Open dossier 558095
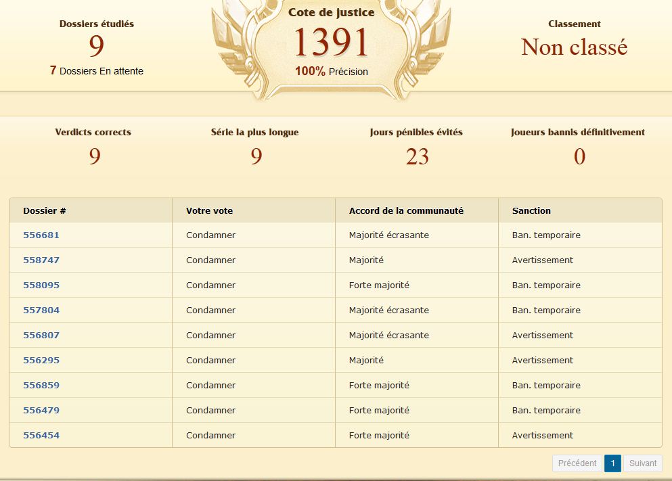The height and width of the screenshot is (481, 672). (41, 285)
